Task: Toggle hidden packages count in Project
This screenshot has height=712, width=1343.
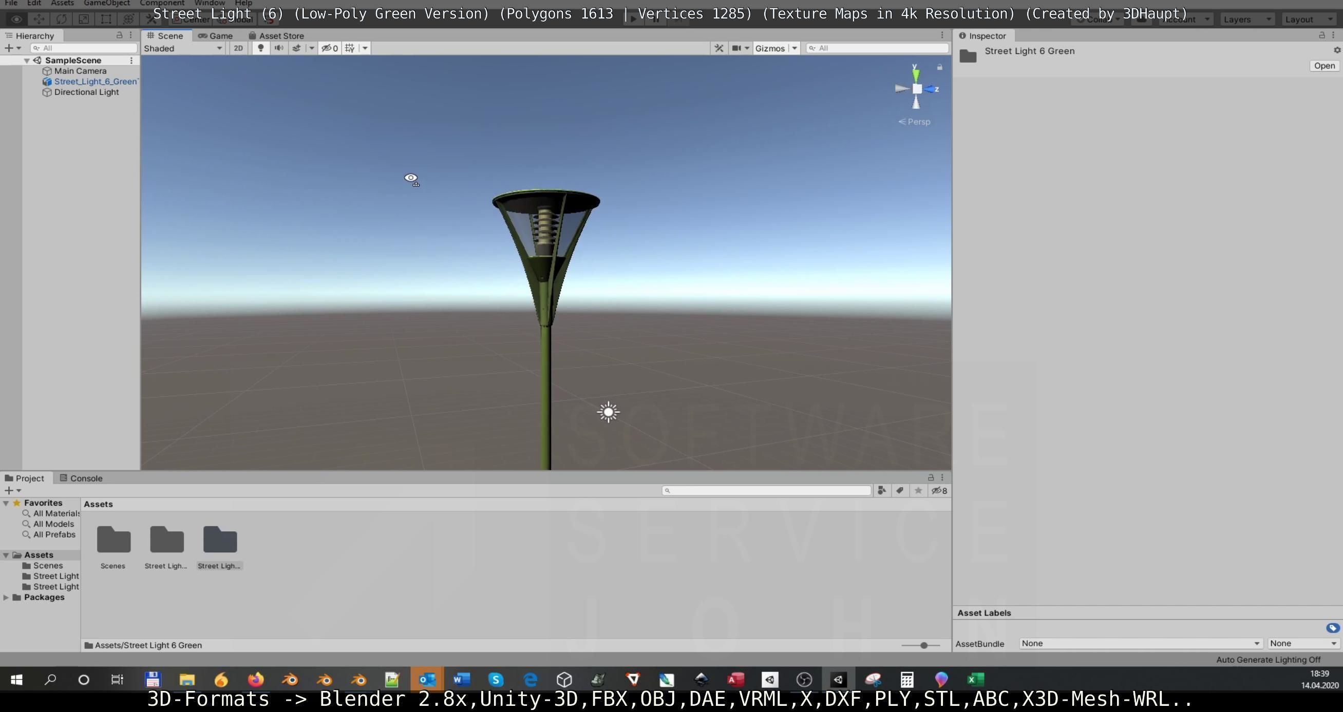Action: (939, 490)
